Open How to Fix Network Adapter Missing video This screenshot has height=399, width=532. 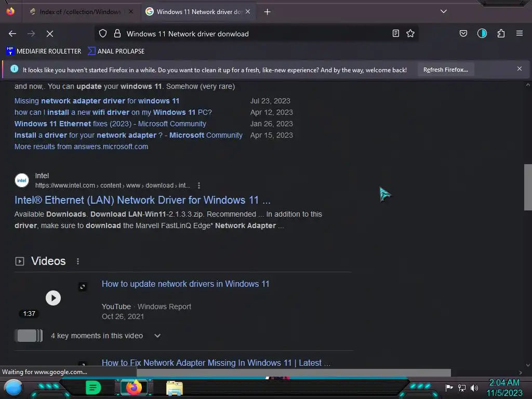216,363
